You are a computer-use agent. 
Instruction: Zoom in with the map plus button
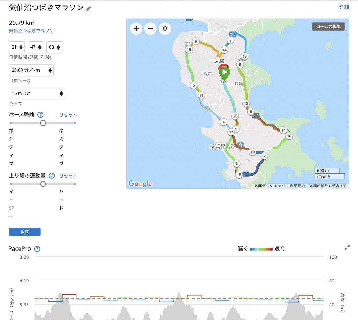136,29
